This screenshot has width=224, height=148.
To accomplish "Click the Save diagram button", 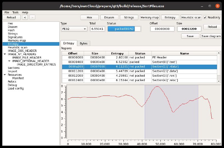I will [211, 36].
